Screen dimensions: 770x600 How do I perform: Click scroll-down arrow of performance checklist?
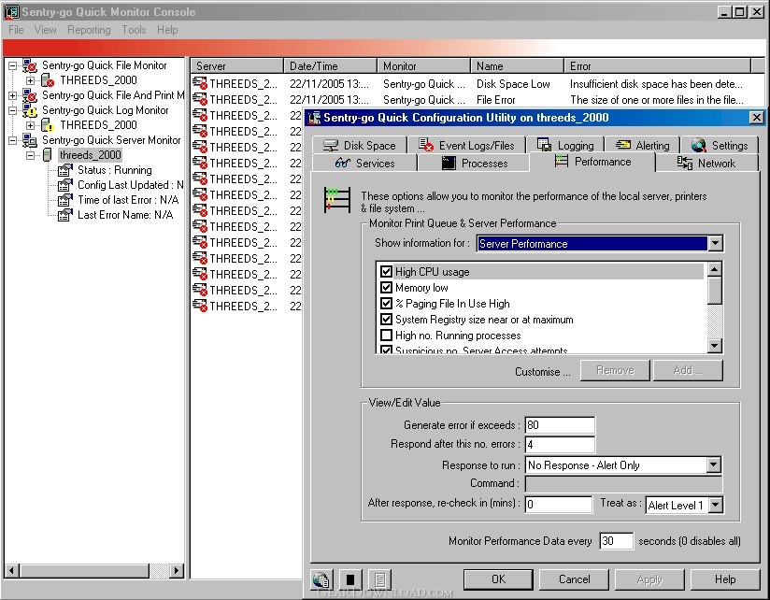click(715, 346)
